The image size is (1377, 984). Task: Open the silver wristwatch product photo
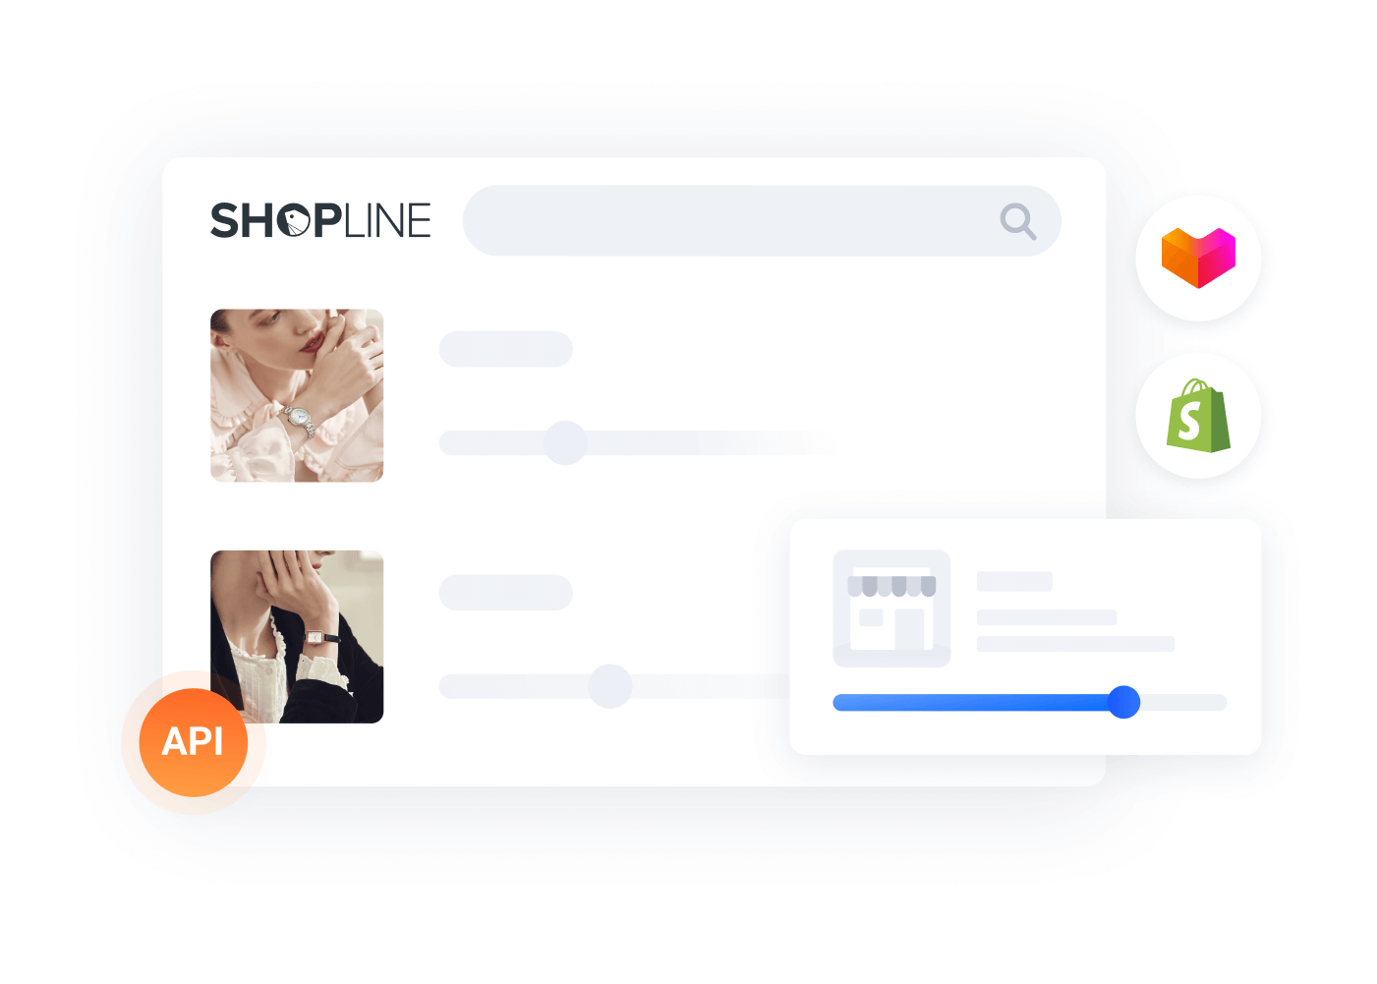click(297, 395)
